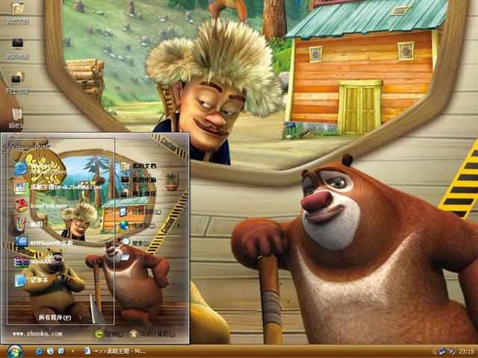Launch IconPackager from the start menu

point(40,206)
